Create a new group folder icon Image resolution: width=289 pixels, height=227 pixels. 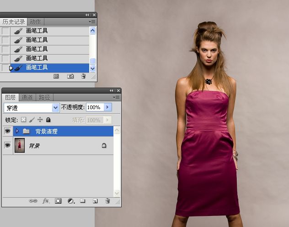coord(83,201)
